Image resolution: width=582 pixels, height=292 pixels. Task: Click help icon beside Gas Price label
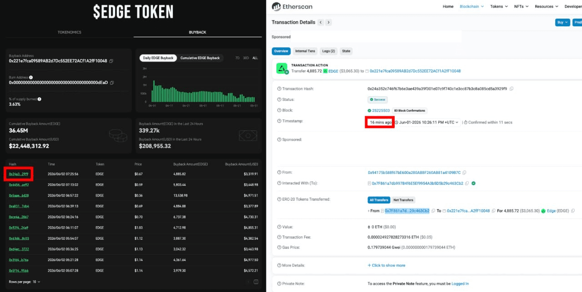[279, 247]
